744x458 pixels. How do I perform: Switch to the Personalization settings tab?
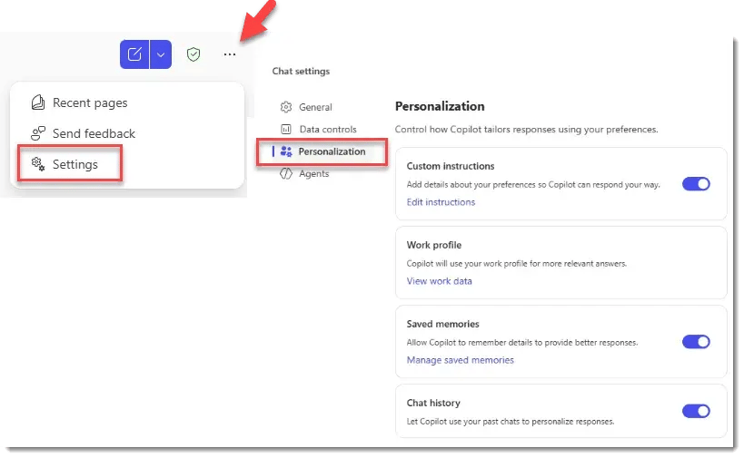pyautogui.click(x=332, y=151)
